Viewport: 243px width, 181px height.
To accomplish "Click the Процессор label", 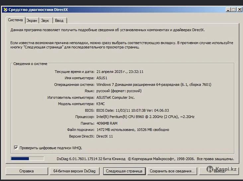I will click(85, 117).
